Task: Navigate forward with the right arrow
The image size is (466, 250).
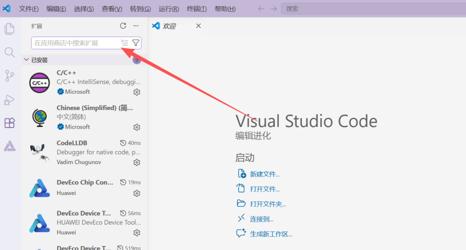Action: coord(274,9)
